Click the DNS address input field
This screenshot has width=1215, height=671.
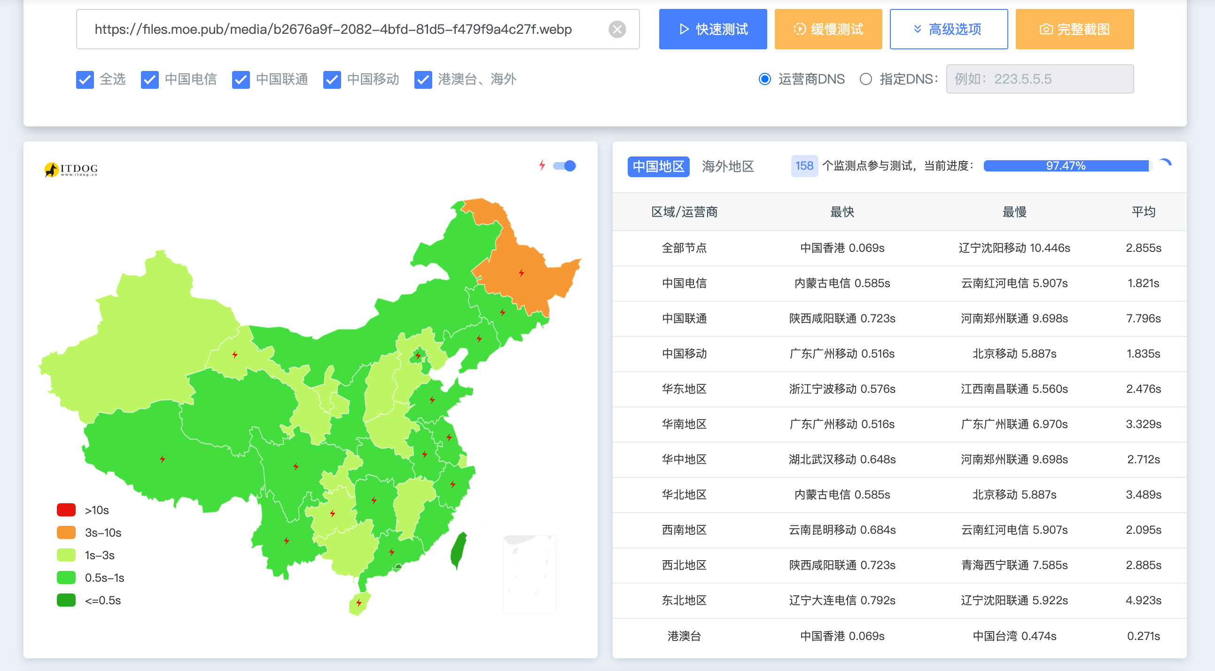[x=1040, y=79]
